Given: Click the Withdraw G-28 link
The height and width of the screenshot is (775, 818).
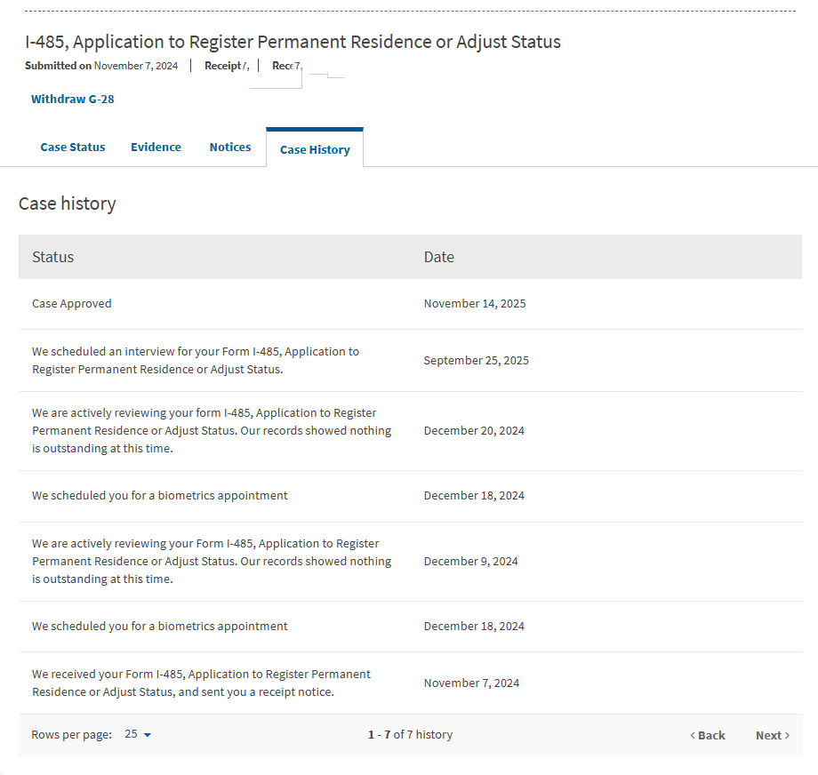Looking at the screenshot, I should pyautogui.click(x=72, y=100).
